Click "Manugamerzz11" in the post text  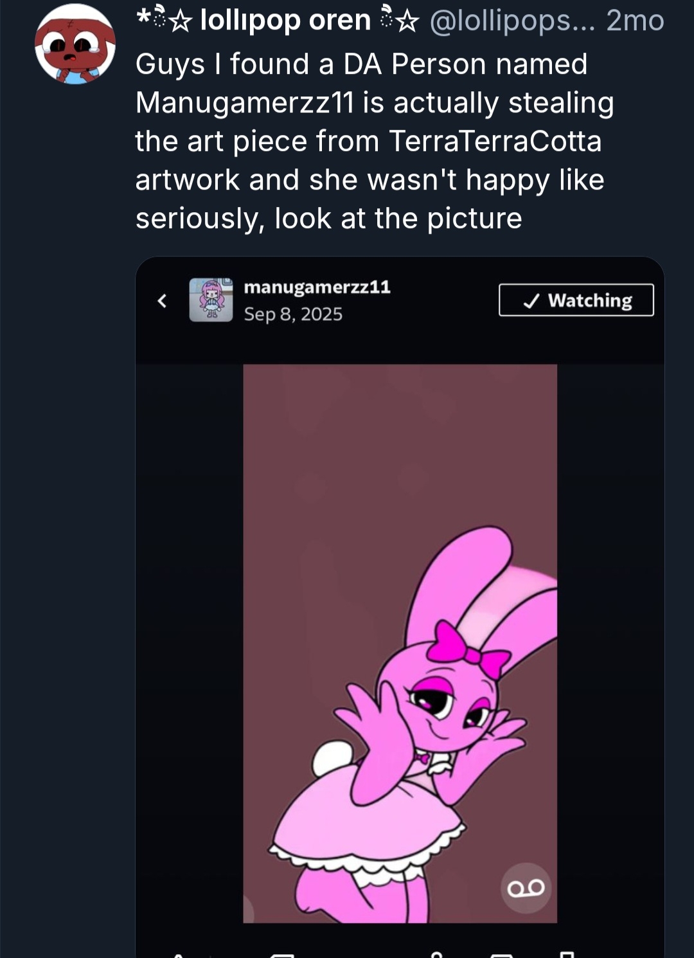tap(245, 103)
